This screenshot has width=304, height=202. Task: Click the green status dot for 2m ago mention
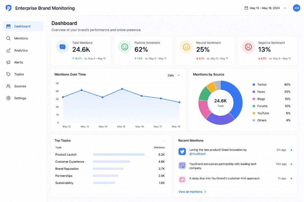291,150
